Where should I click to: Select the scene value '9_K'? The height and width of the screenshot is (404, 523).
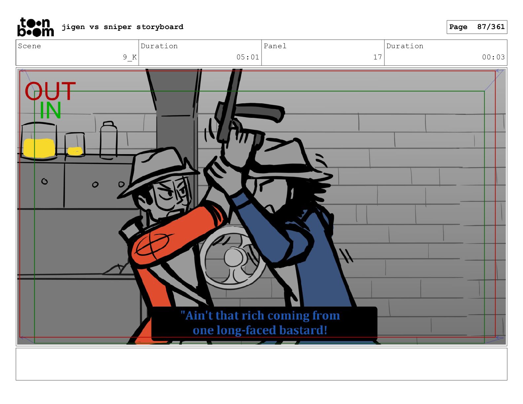pos(130,57)
